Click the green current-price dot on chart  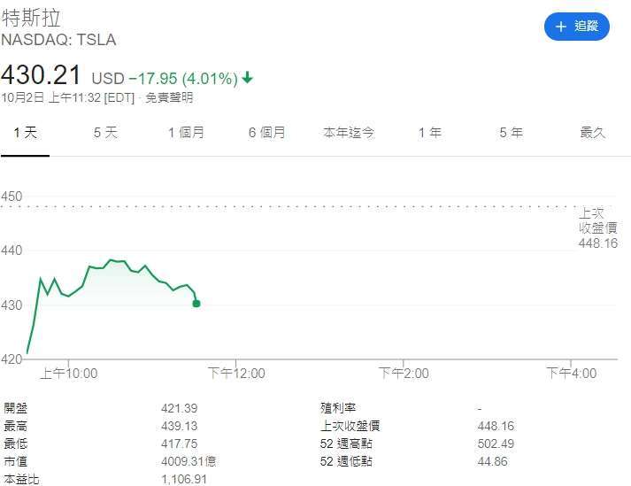point(196,304)
